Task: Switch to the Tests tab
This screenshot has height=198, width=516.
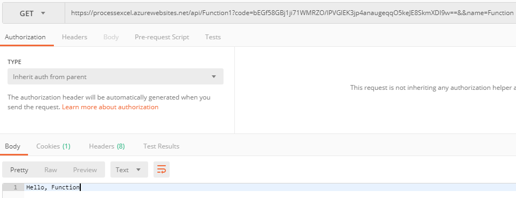Action: (x=213, y=37)
